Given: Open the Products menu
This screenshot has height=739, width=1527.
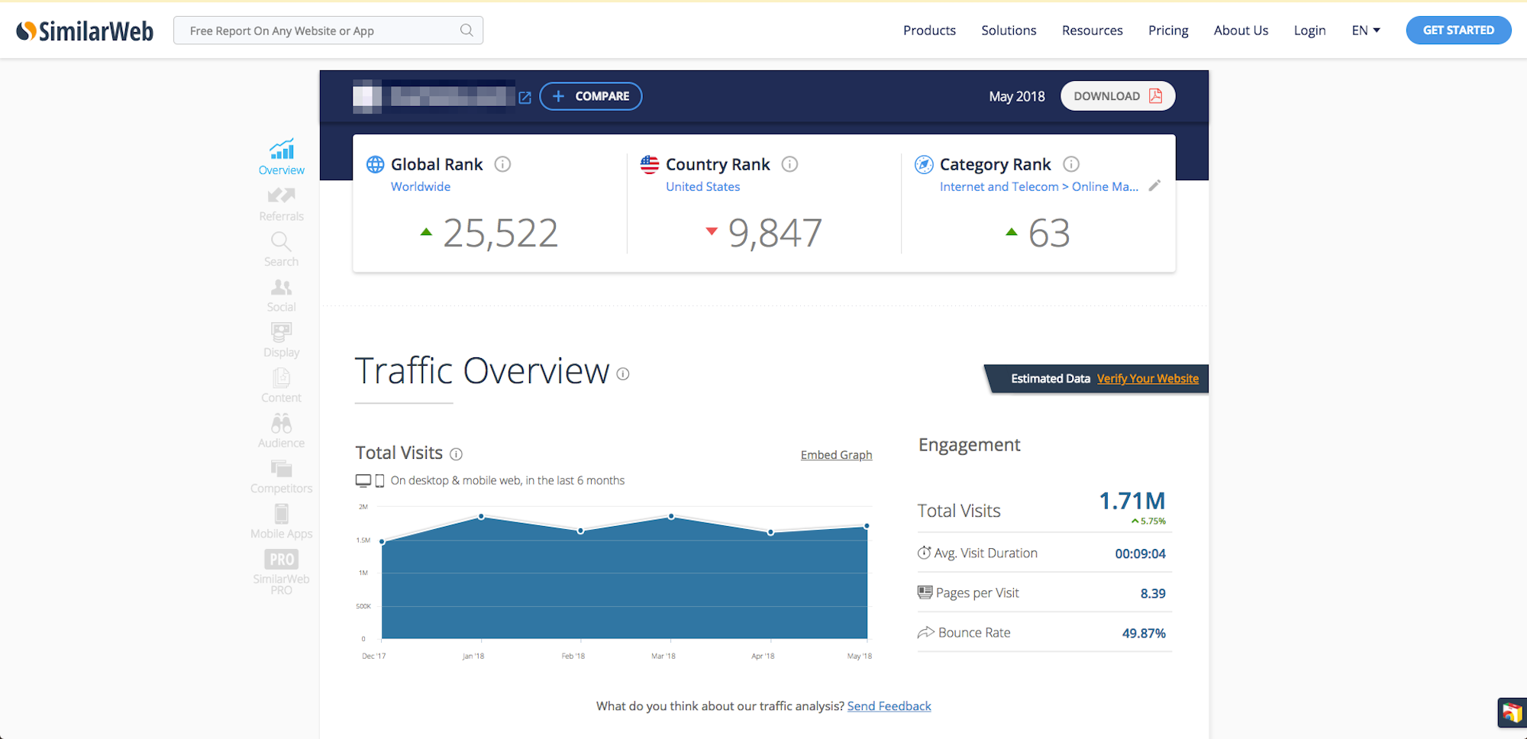Looking at the screenshot, I should [x=929, y=31].
